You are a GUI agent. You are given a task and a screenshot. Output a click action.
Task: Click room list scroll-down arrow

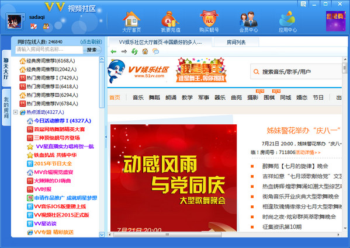point(102,235)
